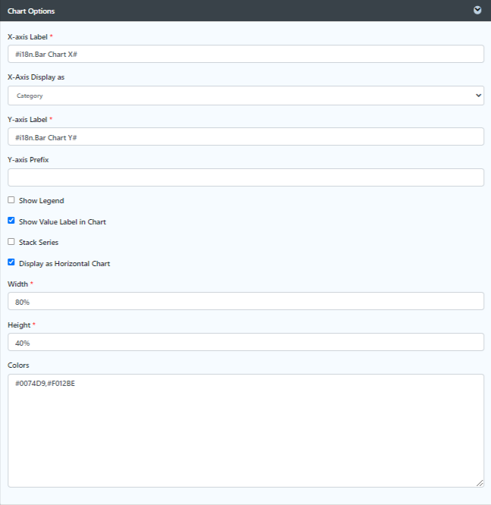Disable Display as Horizontal Chart checkbox
Image resolution: width=491 pixels, height=505 pixels.
[11, 262]
